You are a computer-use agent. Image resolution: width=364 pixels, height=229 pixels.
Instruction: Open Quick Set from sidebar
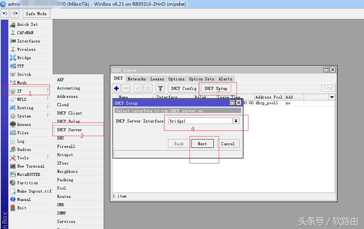(27, 24)
